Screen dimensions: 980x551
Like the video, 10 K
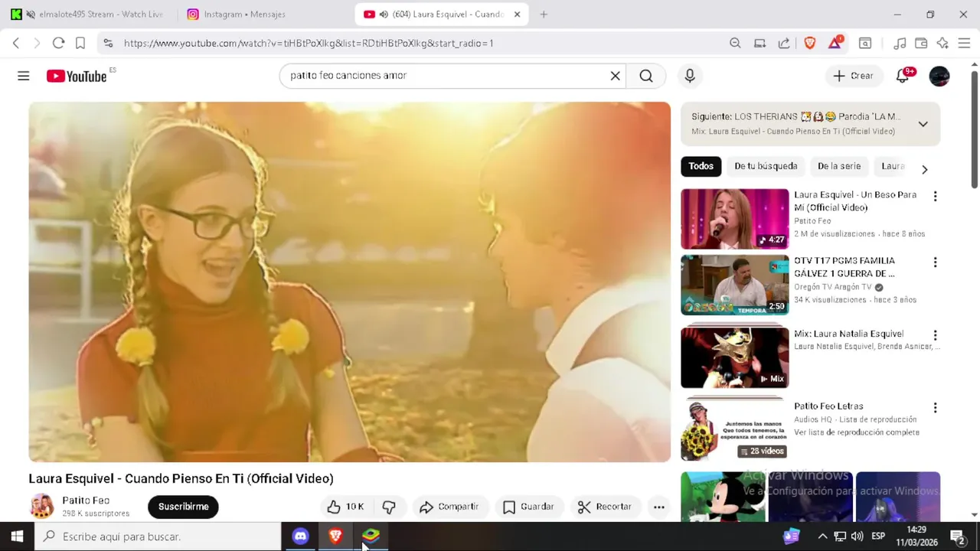[345, 507]
